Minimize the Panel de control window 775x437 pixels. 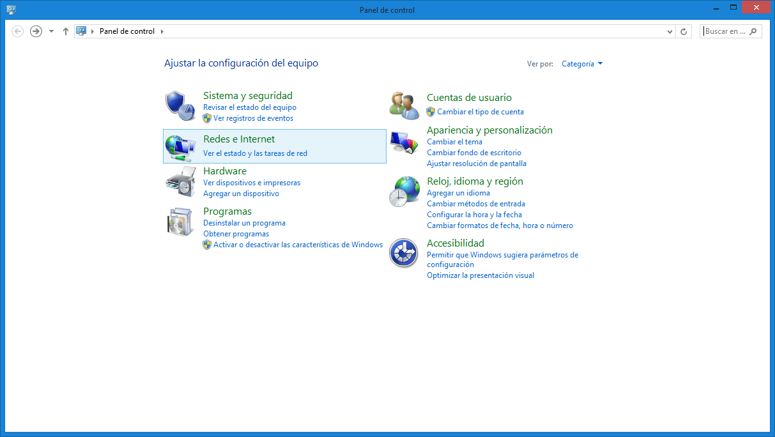(x=716, y=8)
